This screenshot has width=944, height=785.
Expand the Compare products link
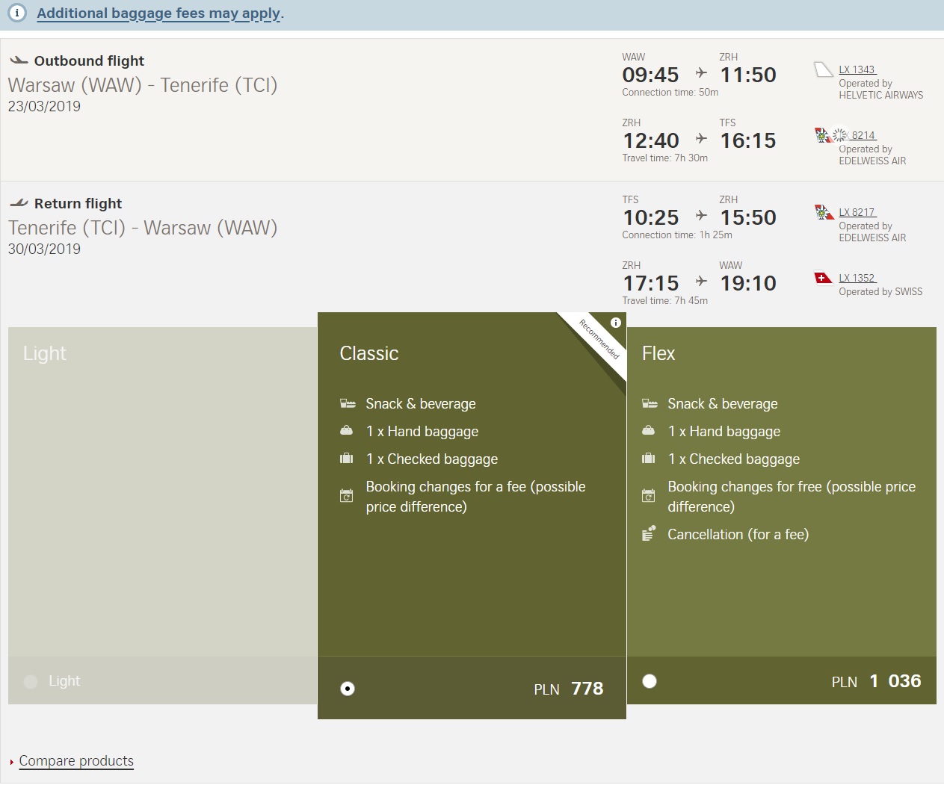tap(76, 761)
